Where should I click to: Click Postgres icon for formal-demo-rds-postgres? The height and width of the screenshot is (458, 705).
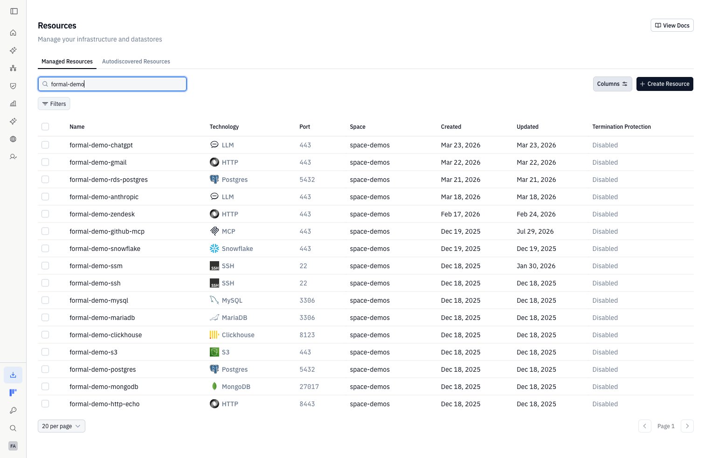pos(214,180)
